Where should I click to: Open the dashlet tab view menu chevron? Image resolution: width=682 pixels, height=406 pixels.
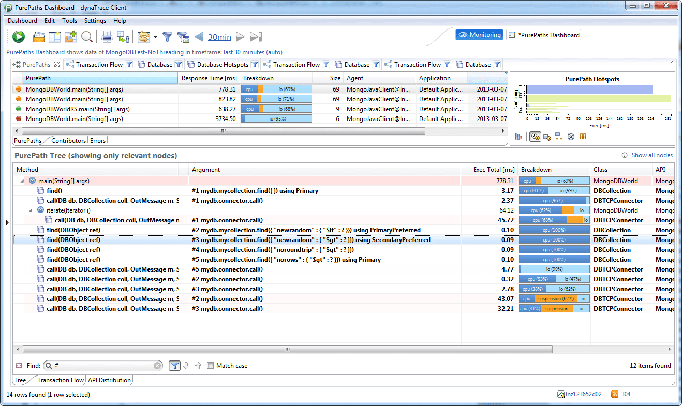[x=671, y=62]
